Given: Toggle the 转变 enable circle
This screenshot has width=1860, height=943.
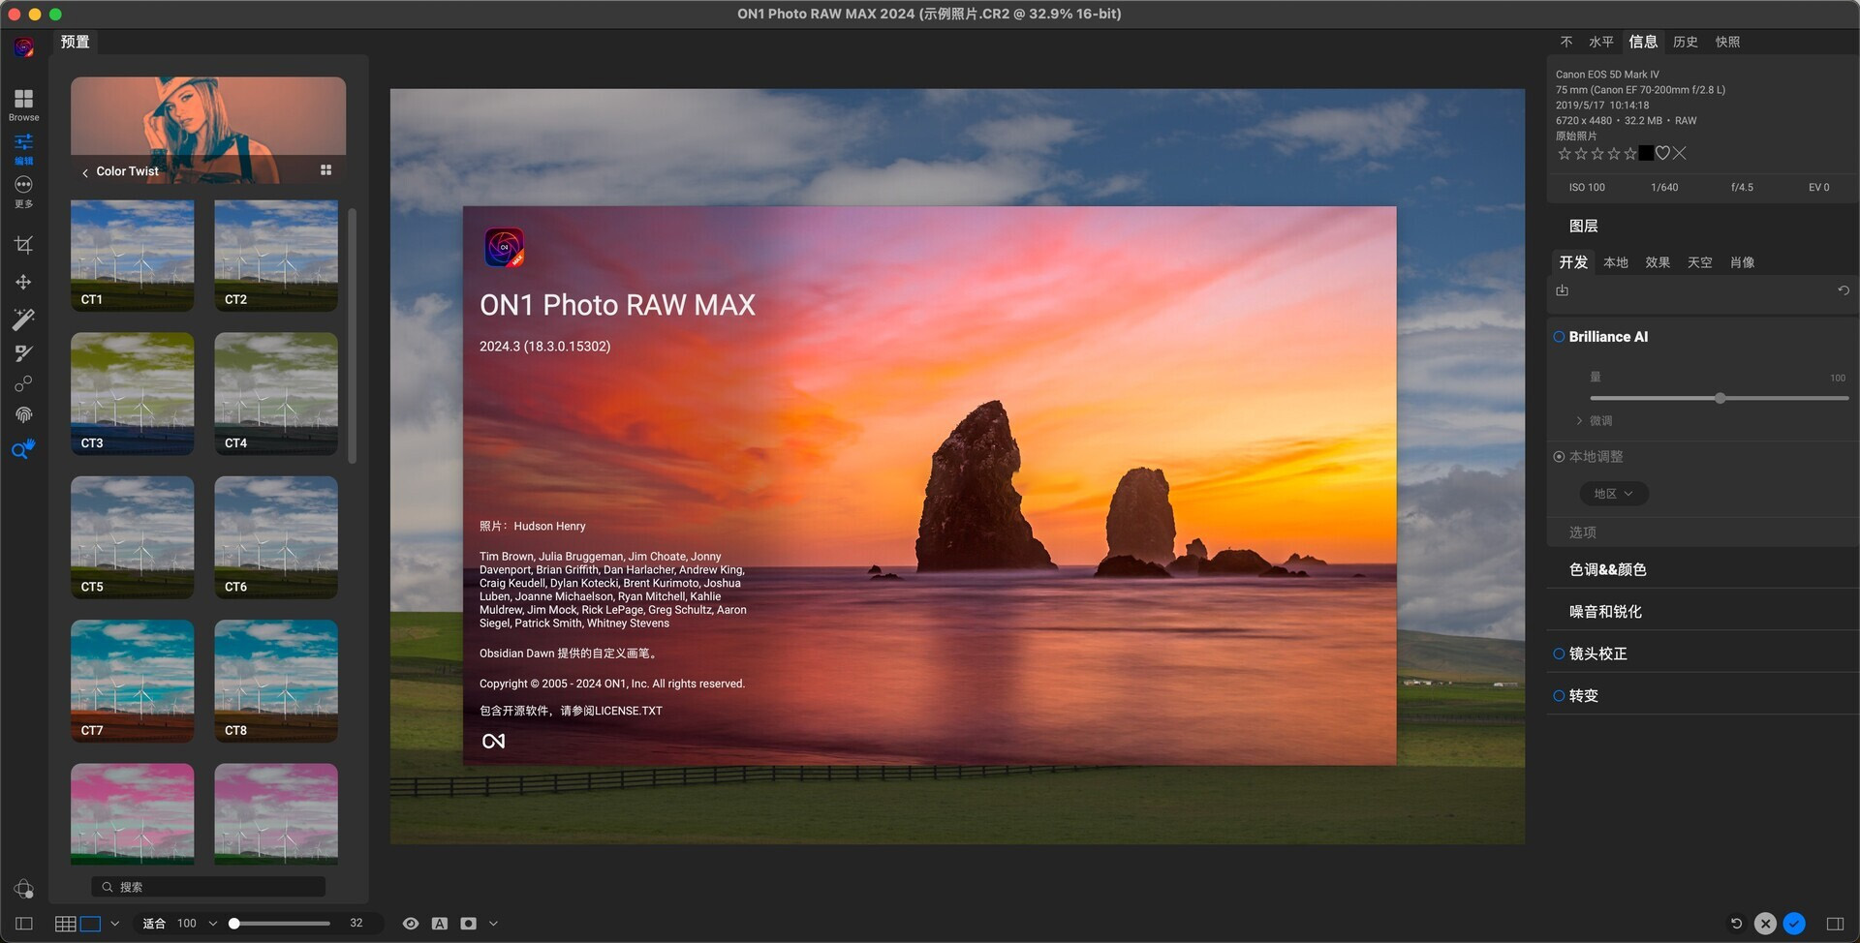Looking at the screenshot, I should [1559, 696].
